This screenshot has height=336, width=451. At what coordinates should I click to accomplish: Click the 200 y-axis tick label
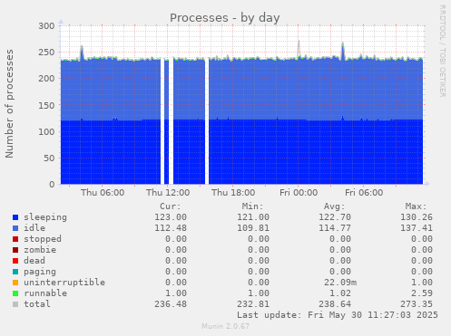(46, 79)
